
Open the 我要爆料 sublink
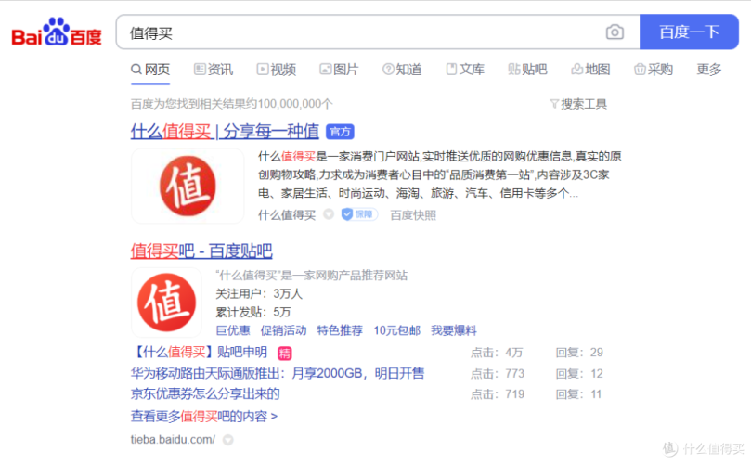pos(454,330)
